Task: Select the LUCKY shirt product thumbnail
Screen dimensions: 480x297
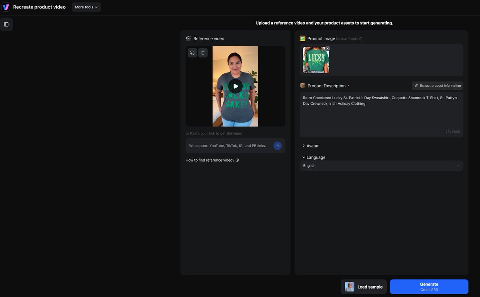Action: point(316,60)
